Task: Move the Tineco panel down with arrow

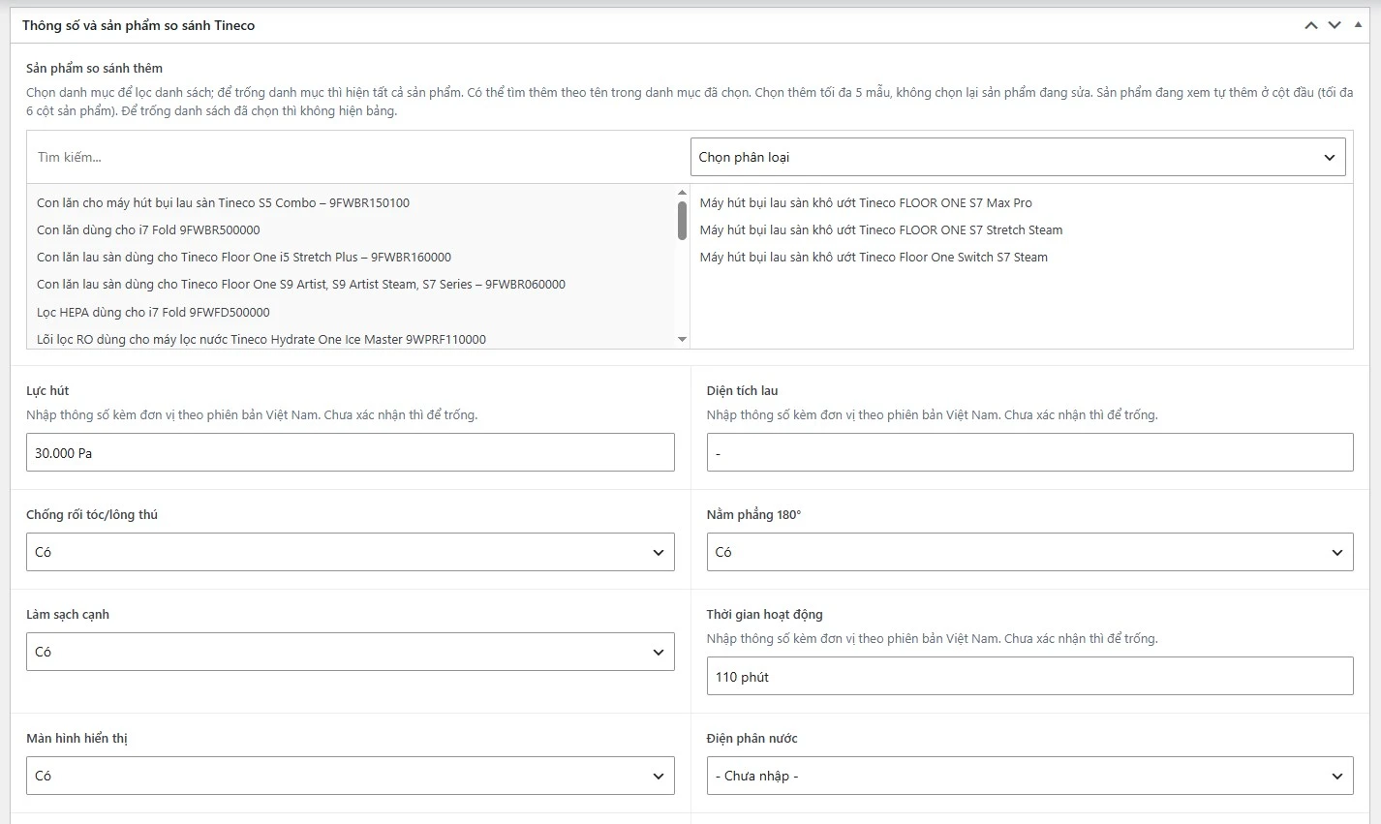Action: pos(1335,25)
